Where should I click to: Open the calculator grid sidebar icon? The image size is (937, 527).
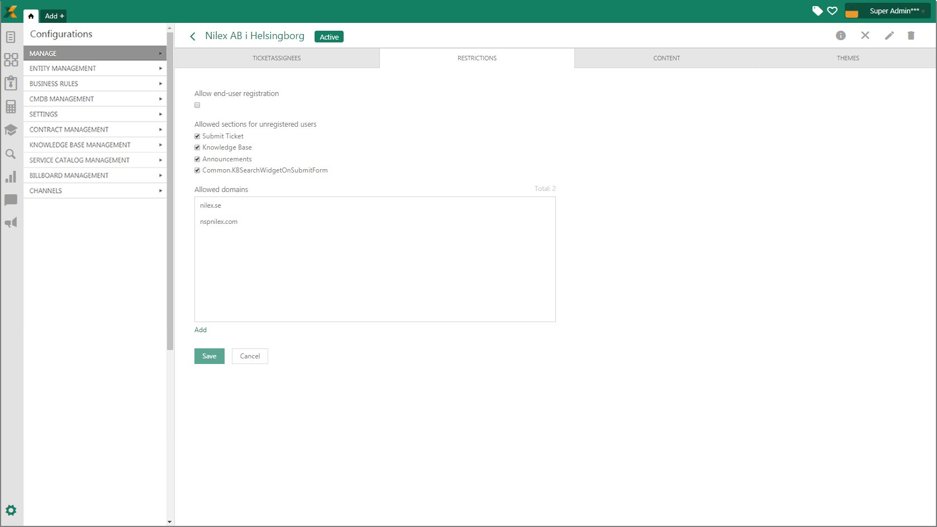point(11,107)
